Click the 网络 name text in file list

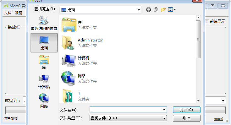82,76
